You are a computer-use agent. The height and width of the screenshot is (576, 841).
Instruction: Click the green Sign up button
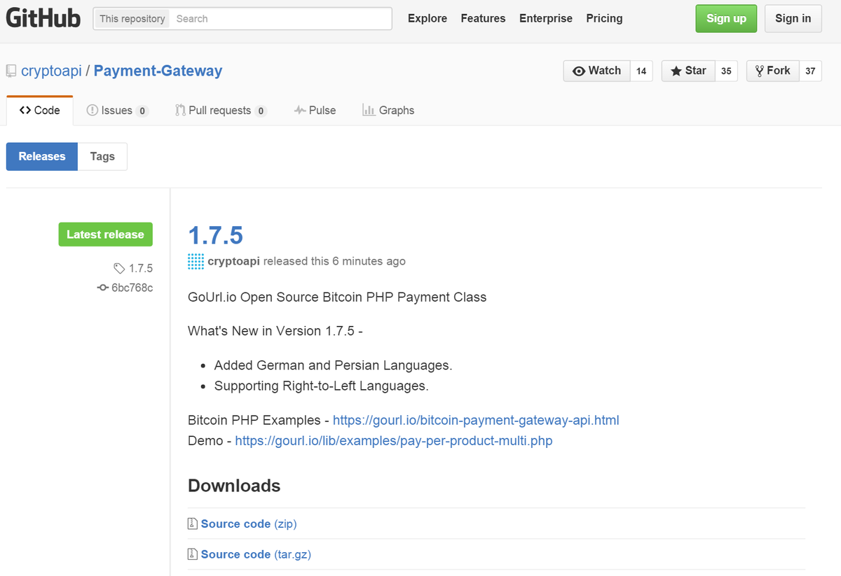726,19
